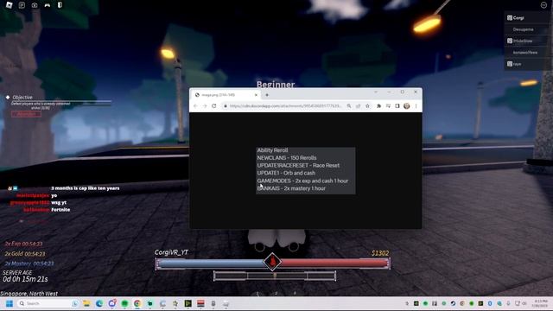Reload the Chrome page
Screen dimensions: 553x311
click(x=214, y=105)
